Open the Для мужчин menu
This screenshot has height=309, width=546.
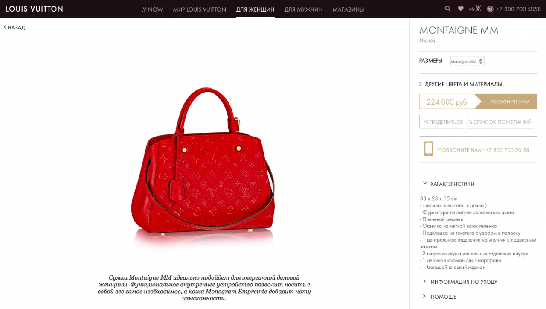[303, 9]
